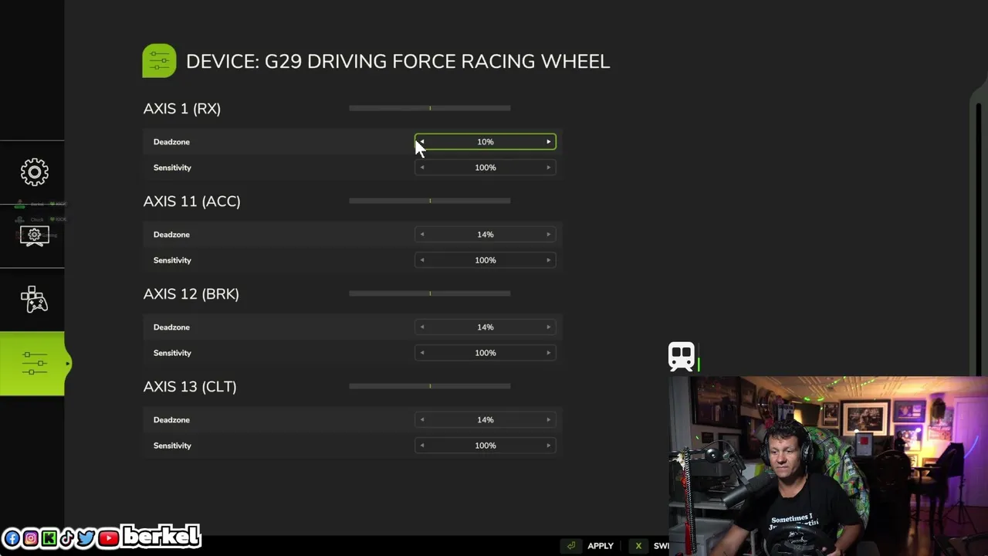Click the Apply button in bottom bar

point(601,546)
